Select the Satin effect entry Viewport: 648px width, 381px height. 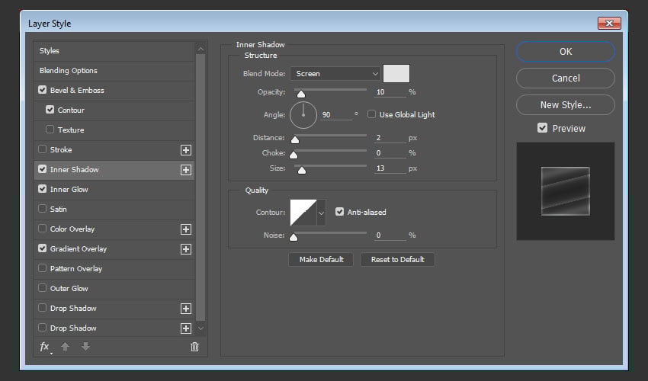click(59, 210)
